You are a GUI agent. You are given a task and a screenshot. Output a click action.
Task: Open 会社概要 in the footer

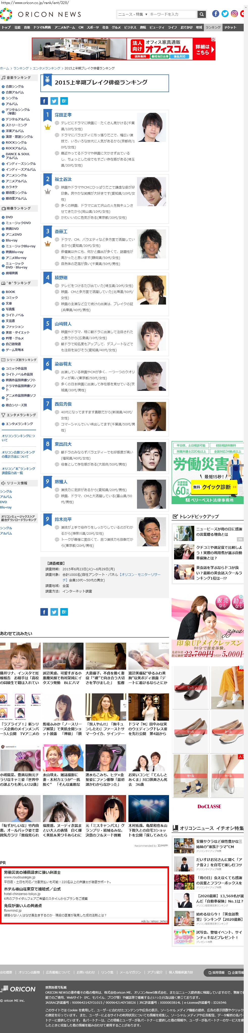point(6,972)
